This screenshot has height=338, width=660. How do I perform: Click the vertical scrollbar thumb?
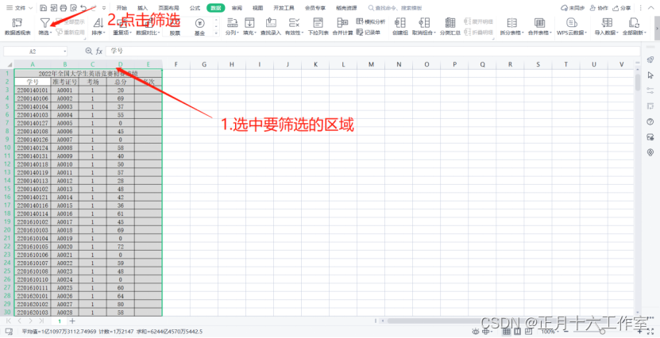point(638,82)
